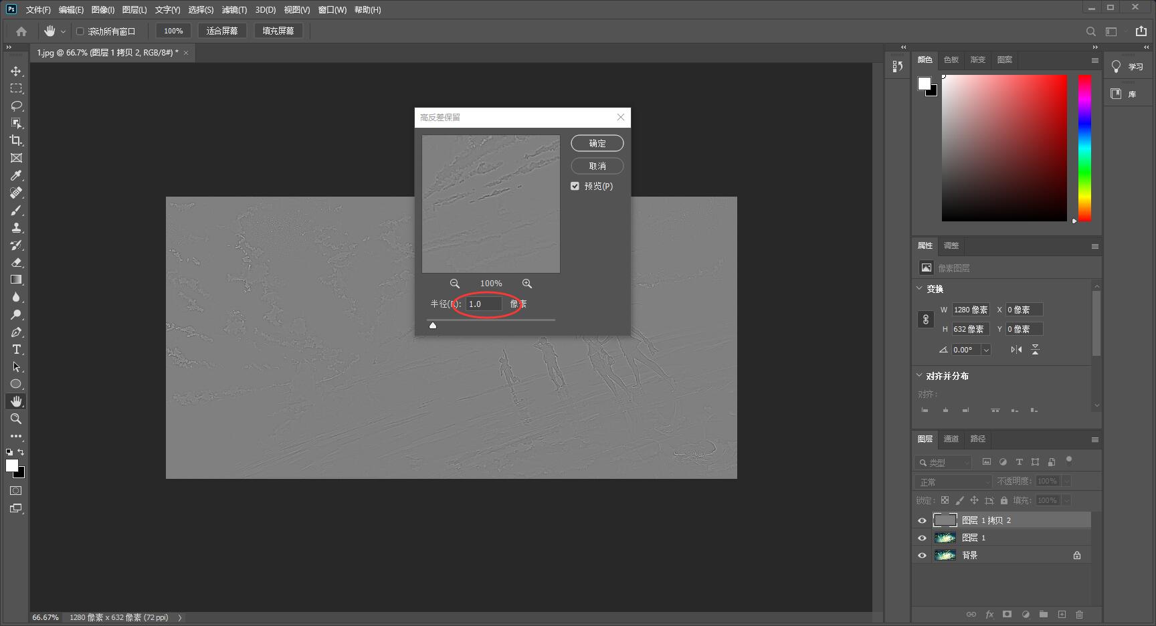Screen dimensions: 1156x626
Task: Select the Move tool
Action: [x=16, y=71]
